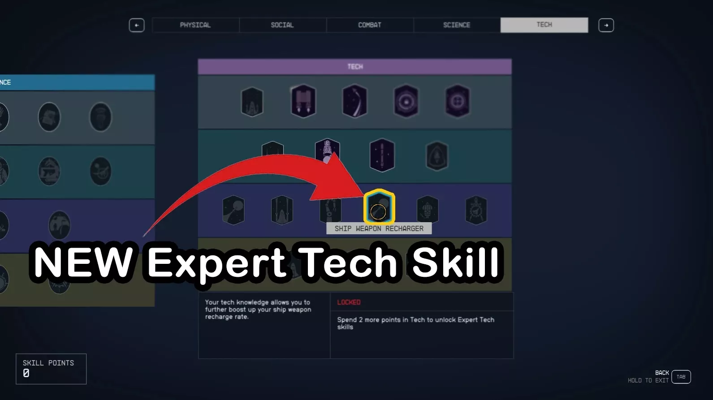713x400 pixels.
Task: Choose the Payloads skill icon with vertical rocket
Action: (382, 155)
